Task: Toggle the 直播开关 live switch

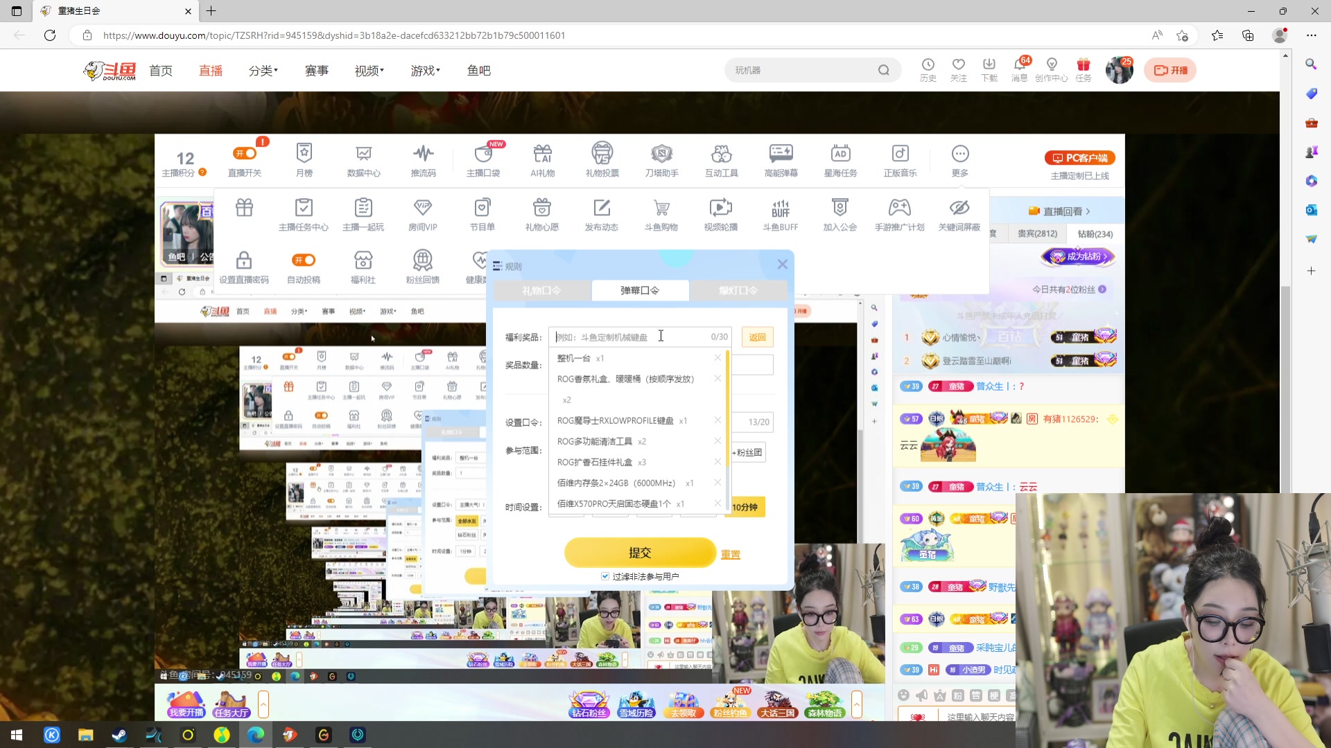Action: [x=245, y=153]
